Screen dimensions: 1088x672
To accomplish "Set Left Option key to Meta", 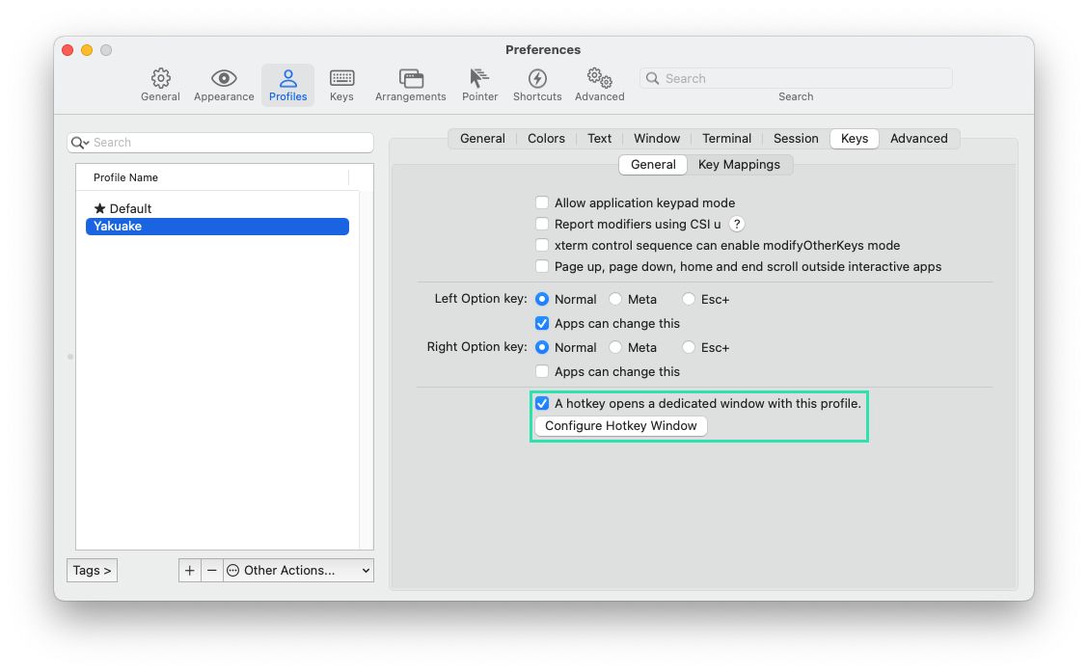I will 614,299.
